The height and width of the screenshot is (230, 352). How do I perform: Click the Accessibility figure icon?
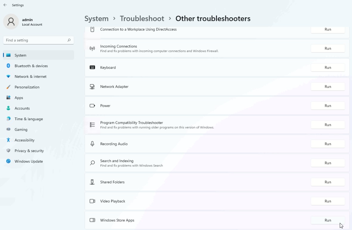tap(8, 140)
